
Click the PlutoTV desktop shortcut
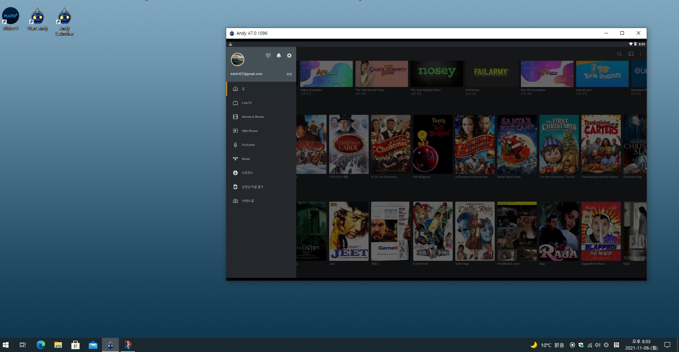11,19
